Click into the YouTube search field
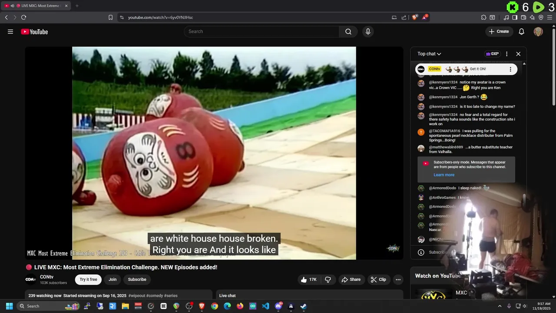Screen dimensions: 556x313 coord(262,31)
